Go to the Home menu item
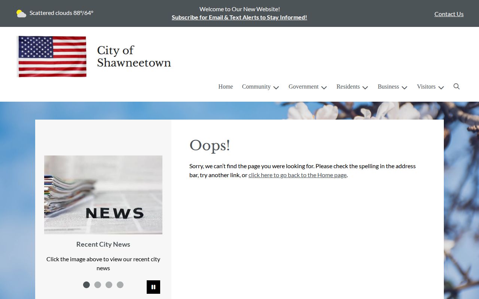 click(x=226, y=87)
